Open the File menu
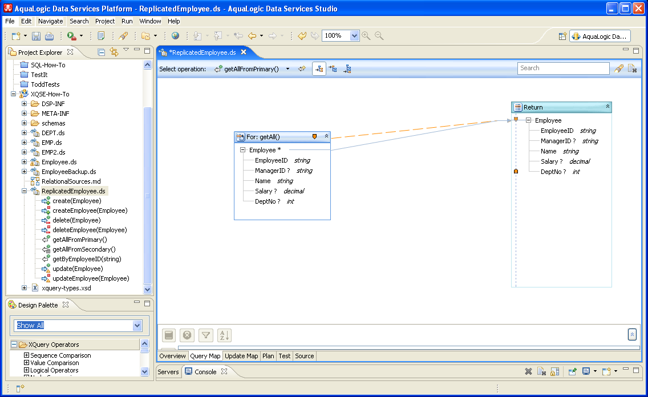Viewport: 648px width, 397px height. point(10,21)
